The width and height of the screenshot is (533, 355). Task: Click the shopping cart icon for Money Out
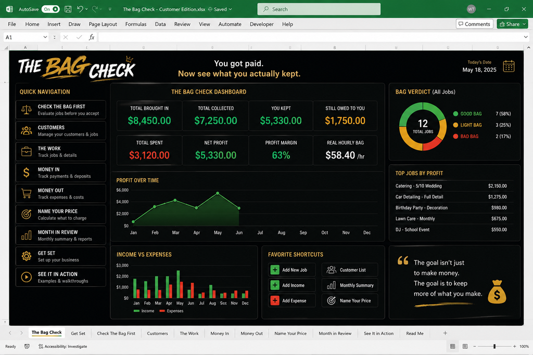pos(26,193)
